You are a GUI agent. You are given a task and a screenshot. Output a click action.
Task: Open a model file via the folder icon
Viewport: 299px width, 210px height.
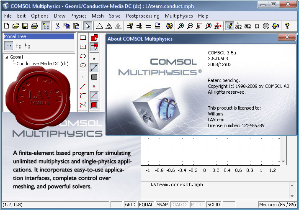pyautogui.click(x=15, y=26)
